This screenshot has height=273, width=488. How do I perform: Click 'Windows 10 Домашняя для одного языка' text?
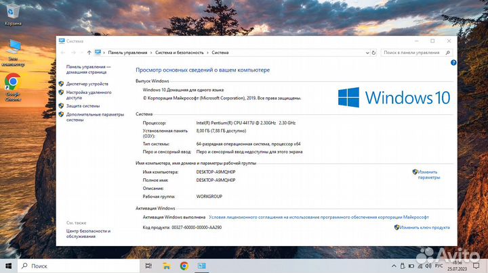(x=183, y=90)
